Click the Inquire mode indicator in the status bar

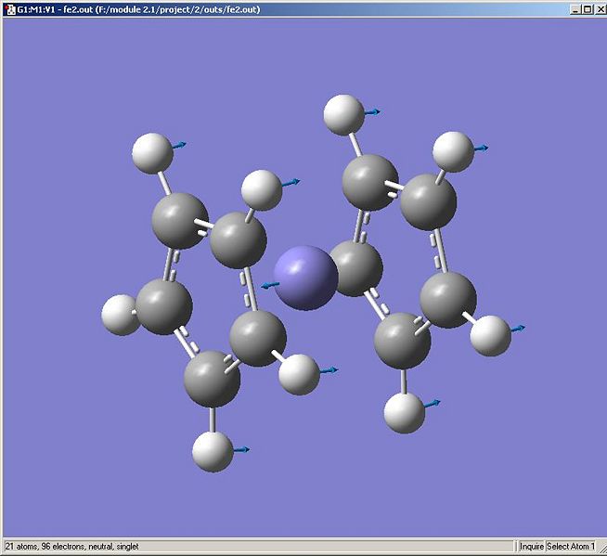click(x=532, y=547)
